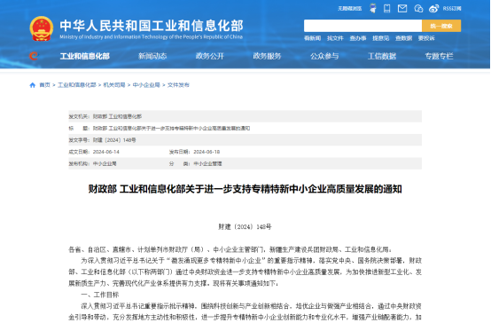Open the 无障碍浏览 accessibility link
The height and width of the screenshot is (323, 491).
pos(349,9)
